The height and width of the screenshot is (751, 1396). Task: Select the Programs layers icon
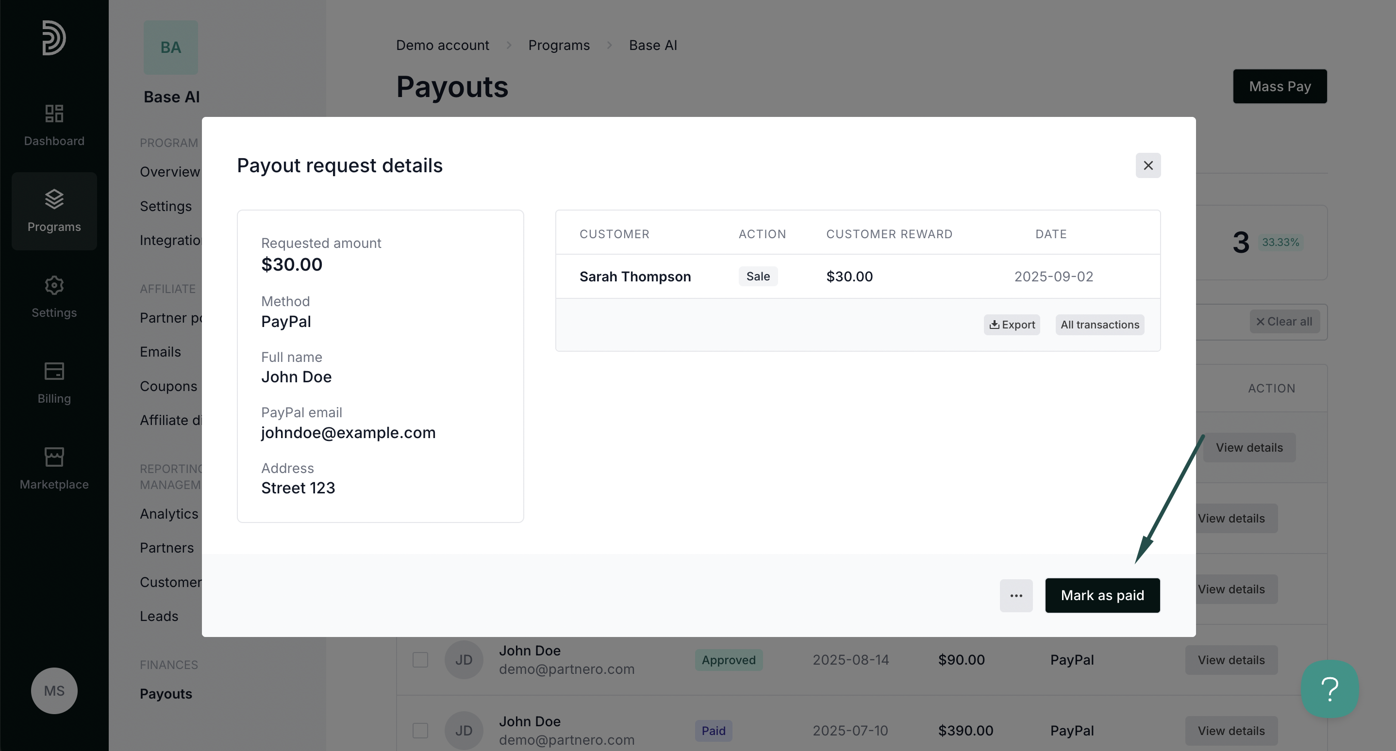(54, 199)
